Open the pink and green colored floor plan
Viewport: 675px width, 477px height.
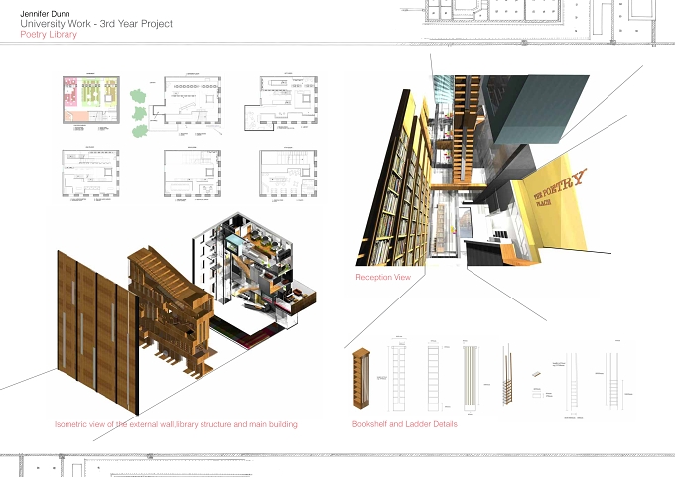coord(91,100)
